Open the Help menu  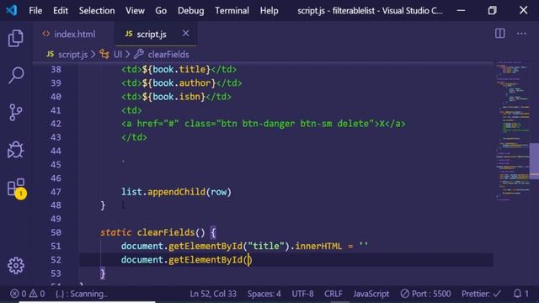coord(269,11)
